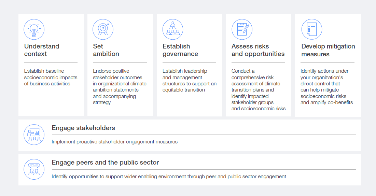Click the checklist document icon
The width and height of the screenshot is (376, 196).
(x=311, y=29)
